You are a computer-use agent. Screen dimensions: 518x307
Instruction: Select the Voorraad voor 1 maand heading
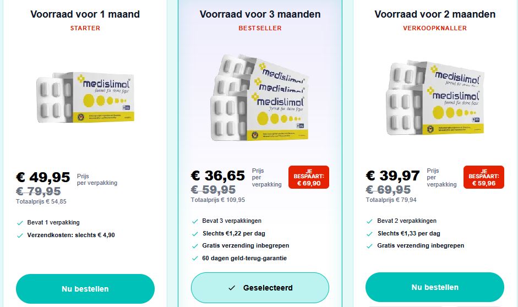85,14
